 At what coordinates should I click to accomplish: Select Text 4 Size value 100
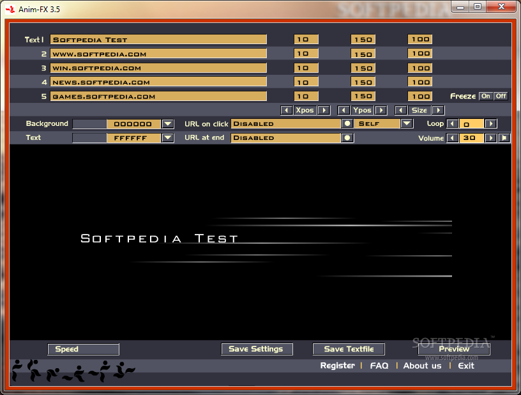coord(420,82)
